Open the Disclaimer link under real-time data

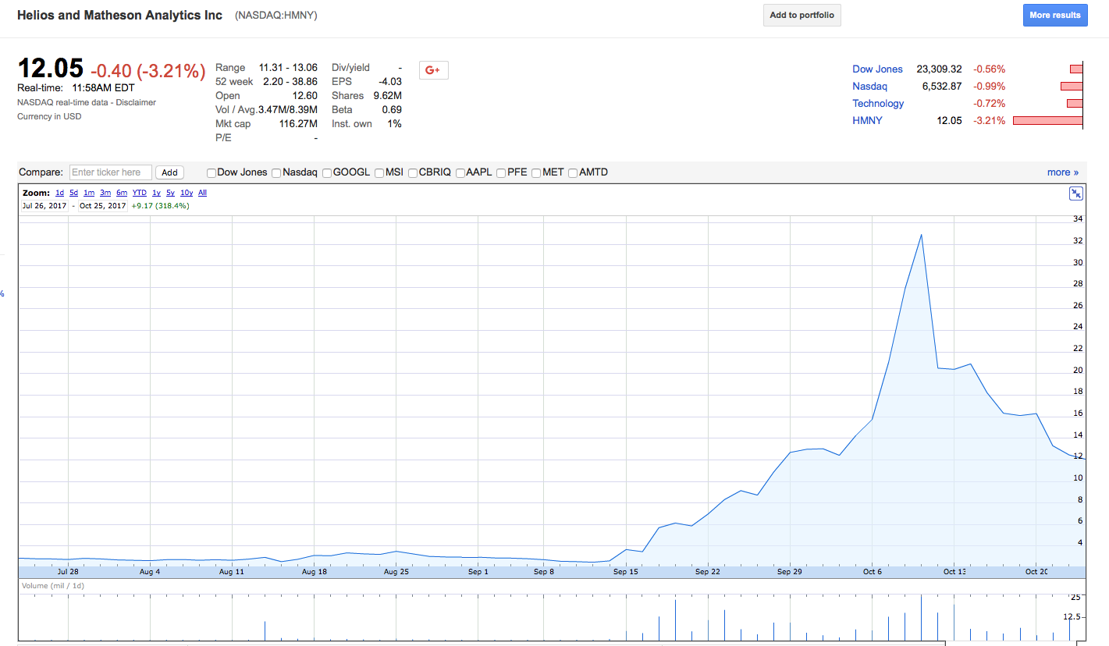(x=140, y=102)
